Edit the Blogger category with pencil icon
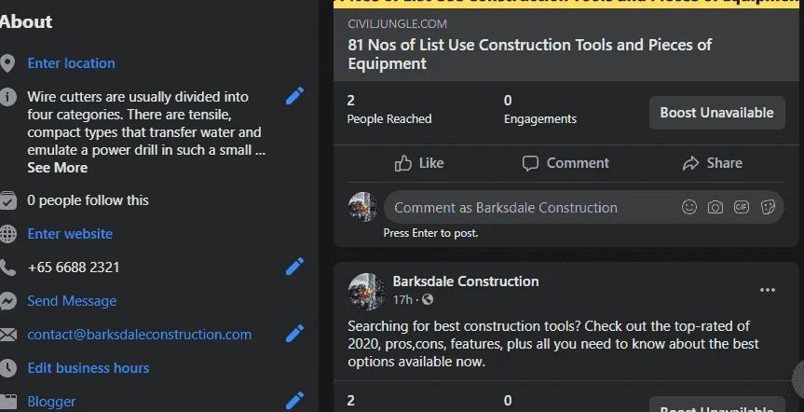Viewport: 804px width, 412px height. (294, 401)
